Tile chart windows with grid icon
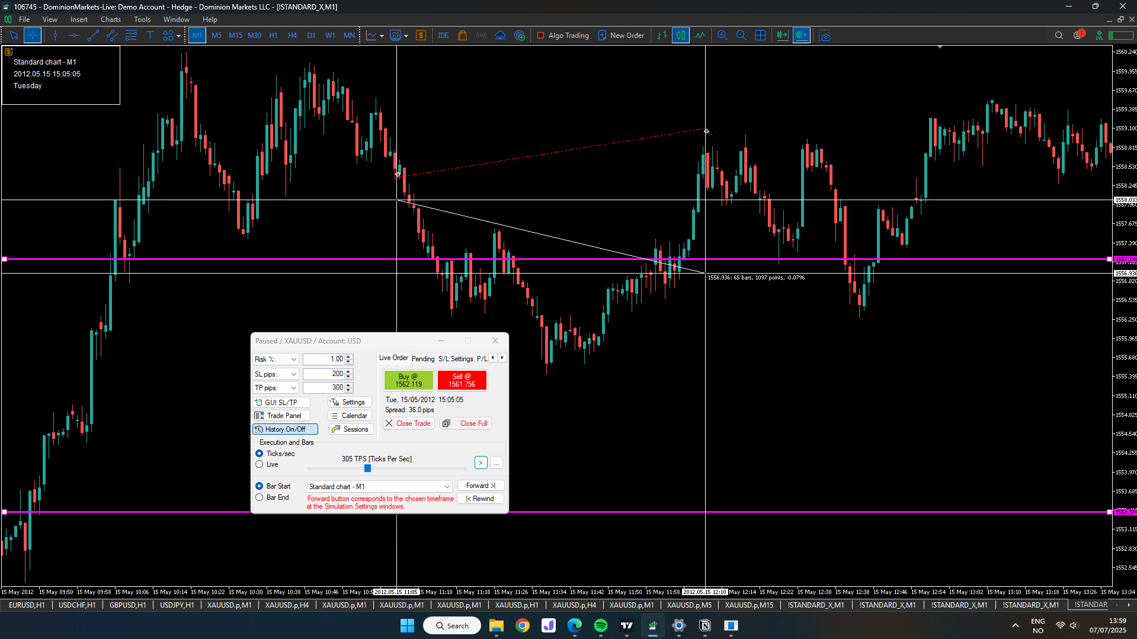 tap(760, 36)
